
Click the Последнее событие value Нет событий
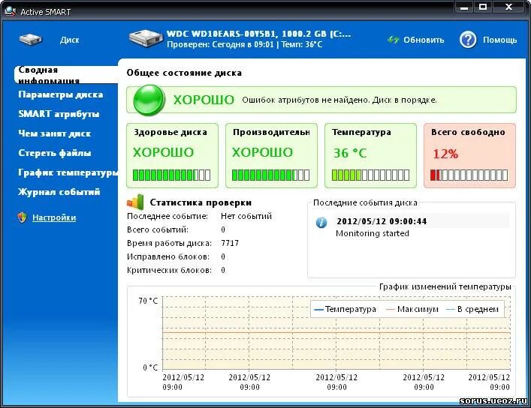pos(246,216)
